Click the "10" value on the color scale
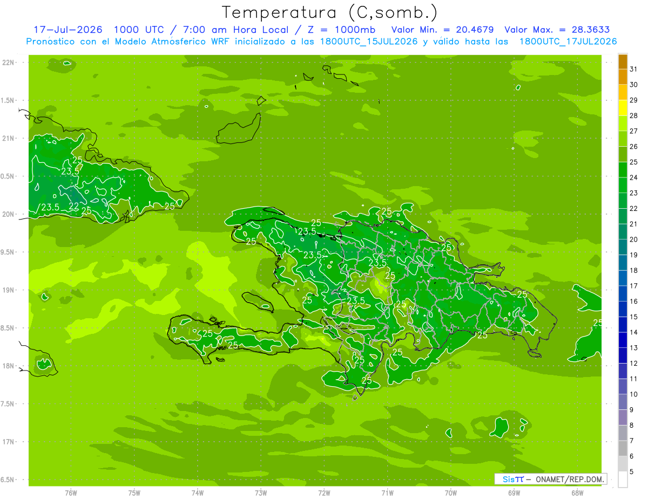This screenshot has height=500, width=648. [634, 394]
